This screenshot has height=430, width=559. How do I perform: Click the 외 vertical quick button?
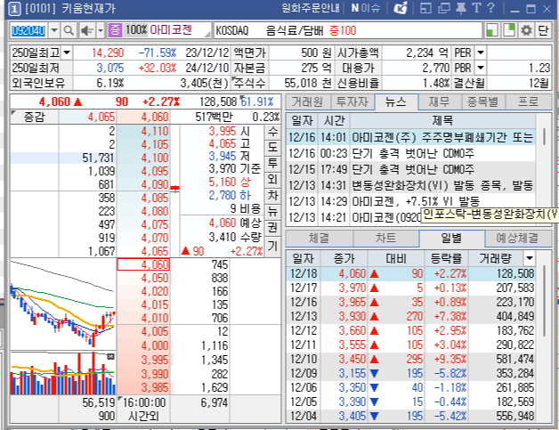[x=272, y=179]
